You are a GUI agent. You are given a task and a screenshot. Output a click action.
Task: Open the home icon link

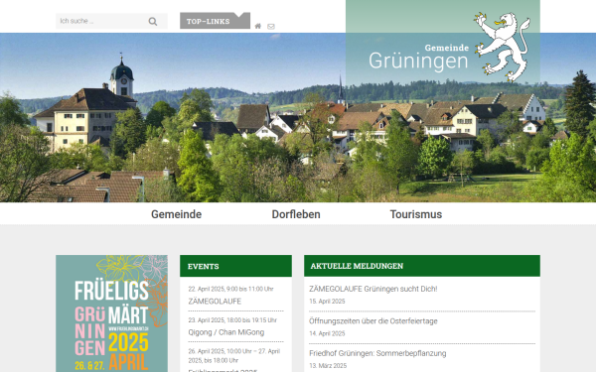tap(258, 26)
